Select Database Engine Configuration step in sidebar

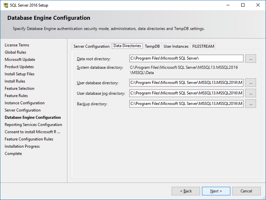coord(33,117)
